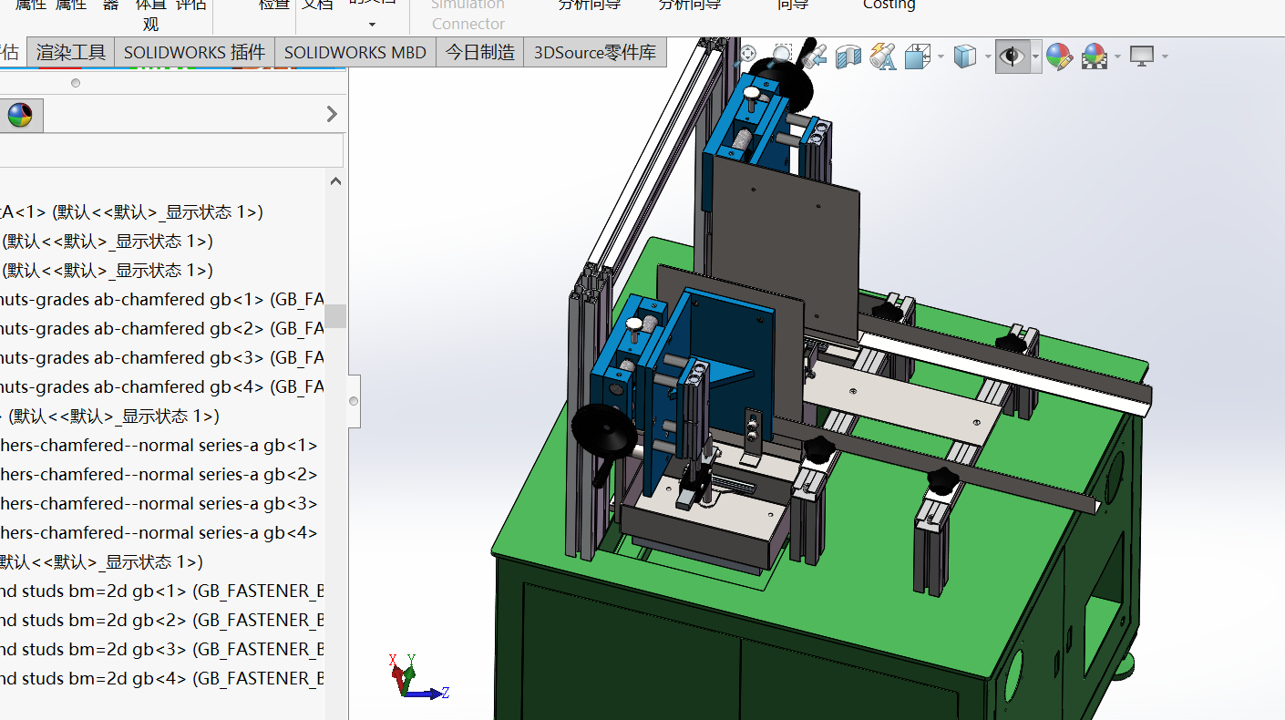Click the View Settings monitor icon
This screenshot has height=720, width=1285.
pyautogui.click(x=1142, y=57)
